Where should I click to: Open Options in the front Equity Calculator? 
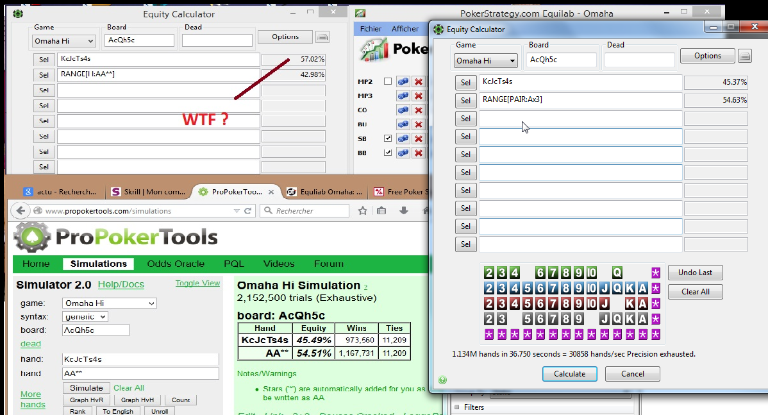pos(707,56)
